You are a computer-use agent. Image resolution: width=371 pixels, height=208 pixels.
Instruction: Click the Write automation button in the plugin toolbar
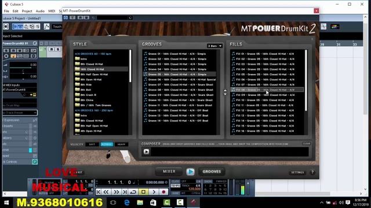tap(86, 18)
